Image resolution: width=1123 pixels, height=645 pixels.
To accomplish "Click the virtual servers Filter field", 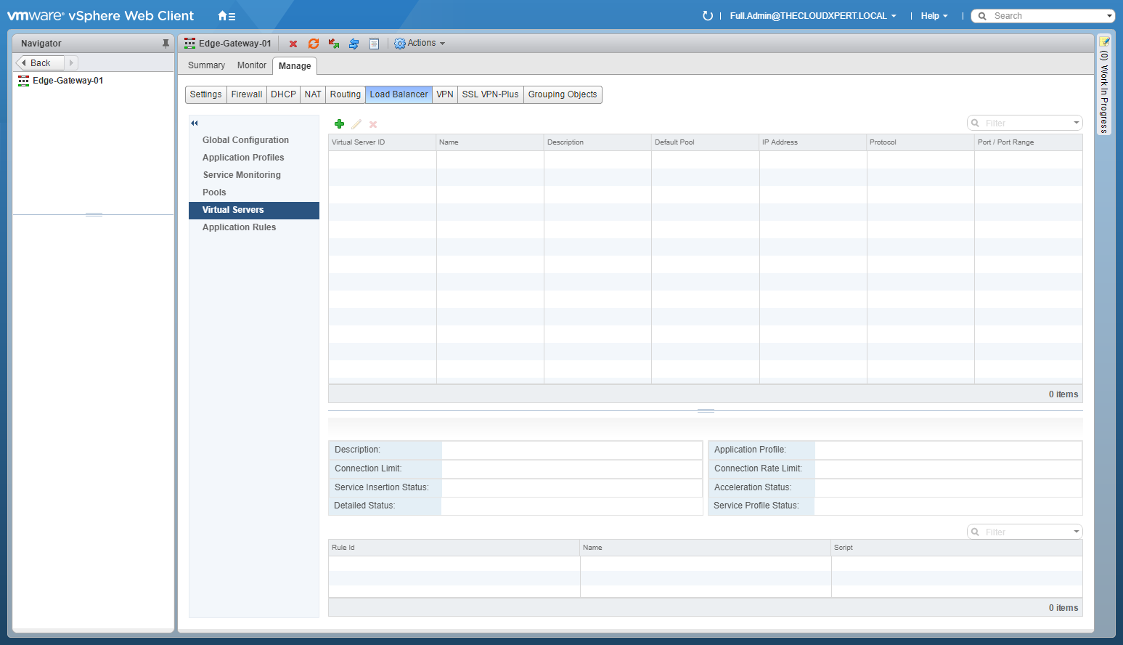I will [1024, 123].
